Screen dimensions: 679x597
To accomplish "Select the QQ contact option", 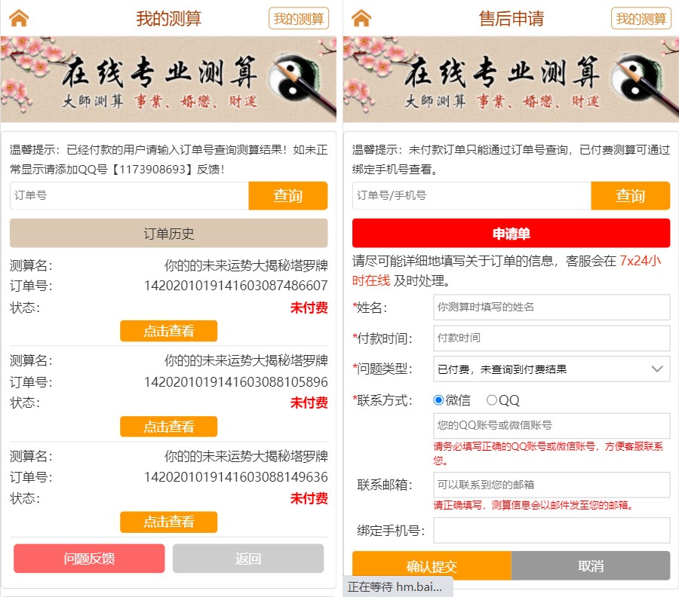I will coord(491,400).
